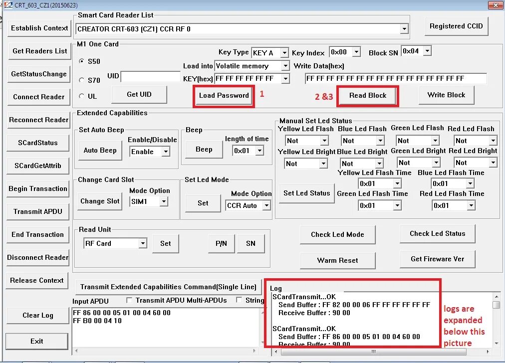
Task: Open the Auto Beep Enable/Disable dropdown
Action: coord(166,152)
